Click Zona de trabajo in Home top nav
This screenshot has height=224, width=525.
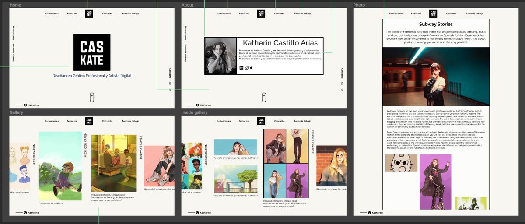pos(130,14)
